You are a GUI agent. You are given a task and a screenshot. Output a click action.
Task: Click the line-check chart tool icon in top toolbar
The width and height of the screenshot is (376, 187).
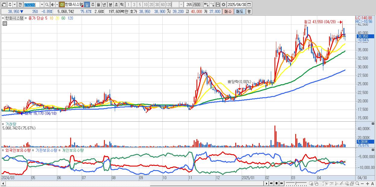click(212, 5)
